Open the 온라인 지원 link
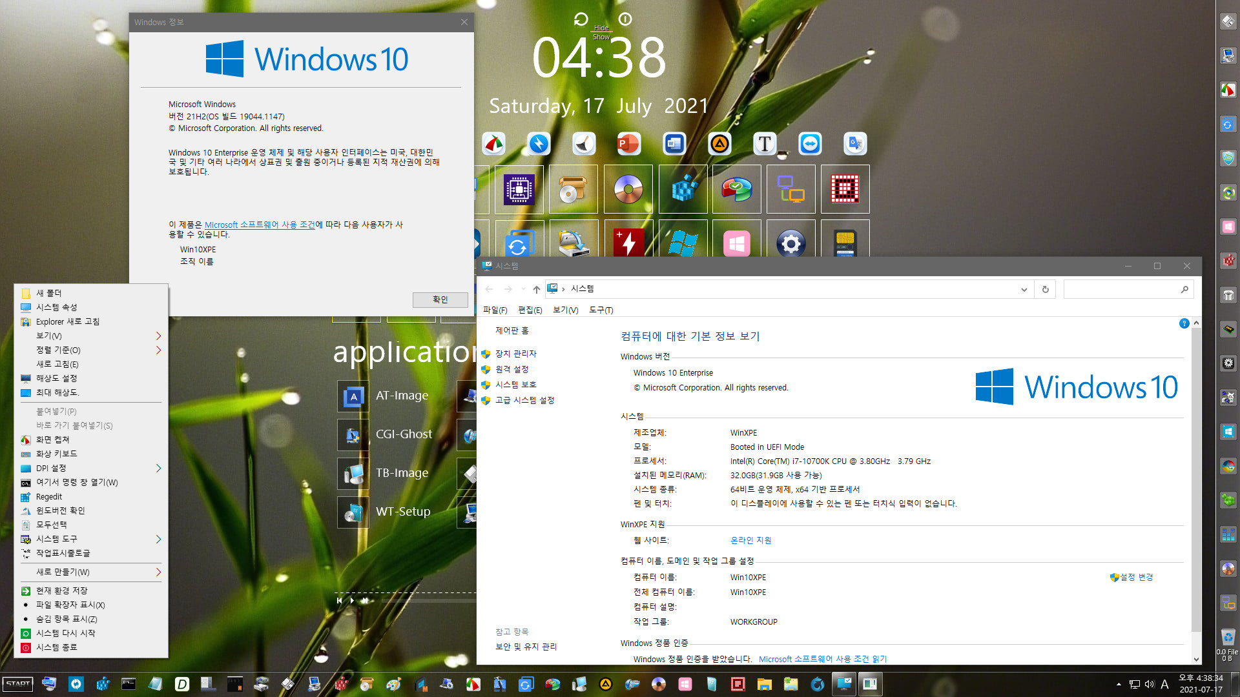Viewport: 1240px width, 697px height. 750,540
